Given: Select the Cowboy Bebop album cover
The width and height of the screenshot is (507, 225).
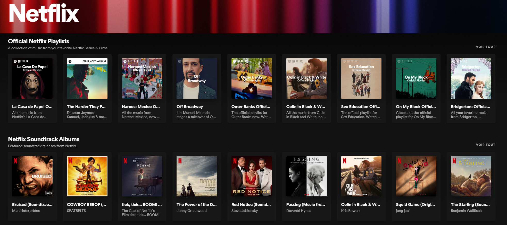Looking at the screenshot, I should pos(87,176).
